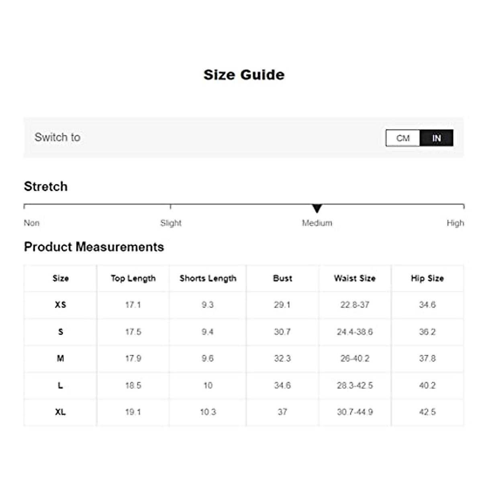Select the XS size row label
This screenshot has height=482, width=482.
(60, 305)
